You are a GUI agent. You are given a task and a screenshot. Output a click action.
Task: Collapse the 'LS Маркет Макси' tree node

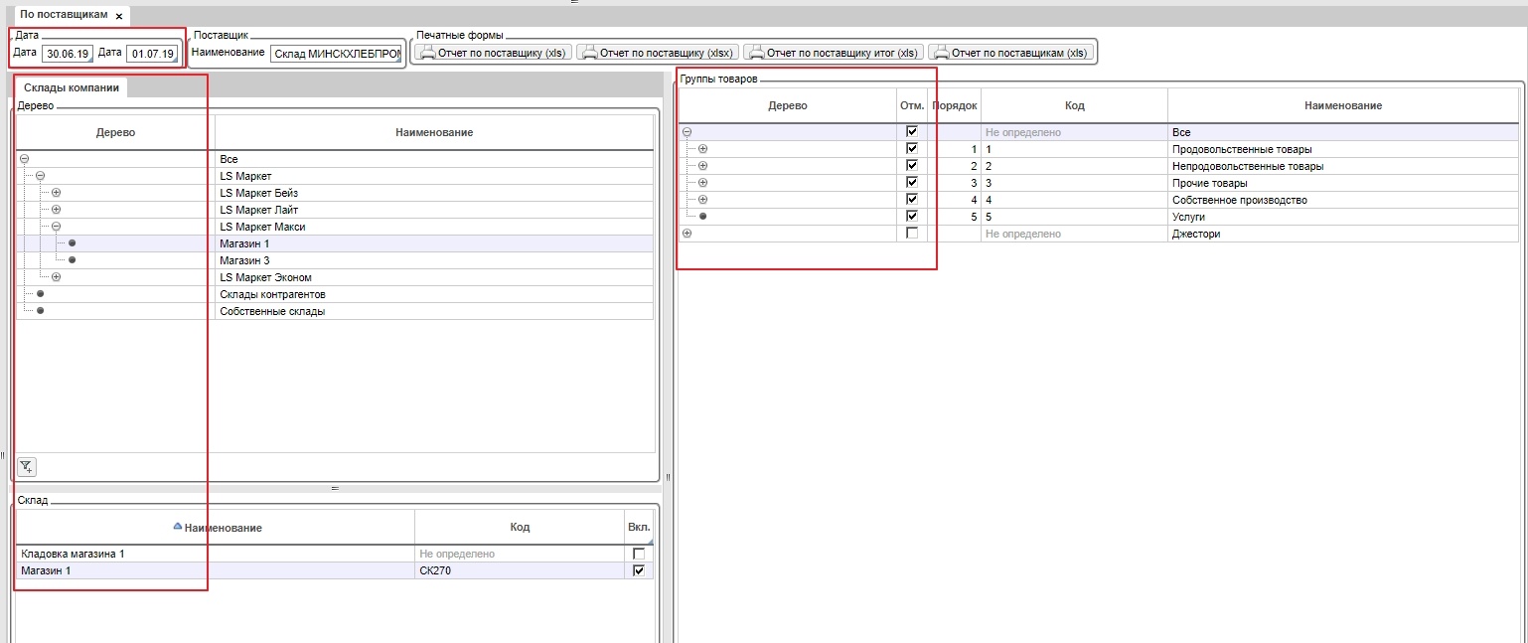[x=56, y=227]
